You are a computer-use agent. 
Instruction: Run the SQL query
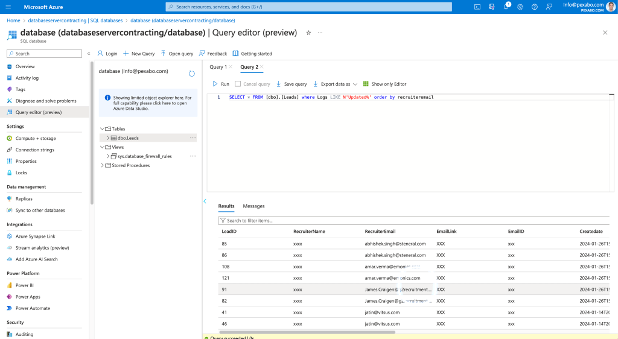coord(221,84)
